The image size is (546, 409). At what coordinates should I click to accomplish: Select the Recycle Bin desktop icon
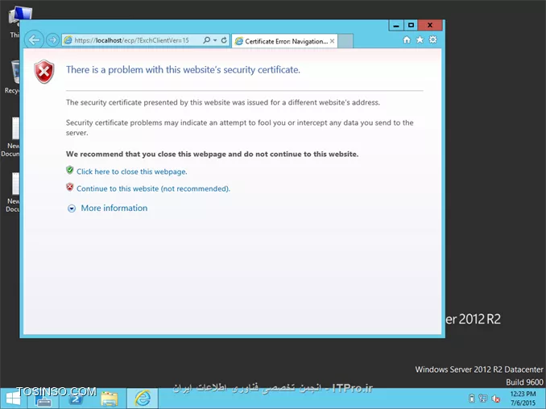[x=13, y=76]
